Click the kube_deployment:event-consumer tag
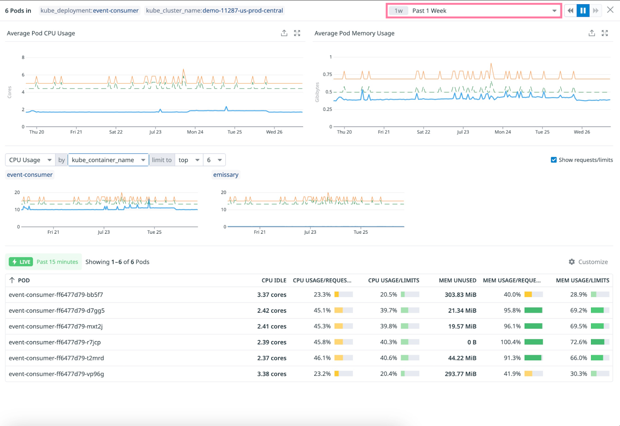Screen dimensions: 620x426 pos(90,11)
